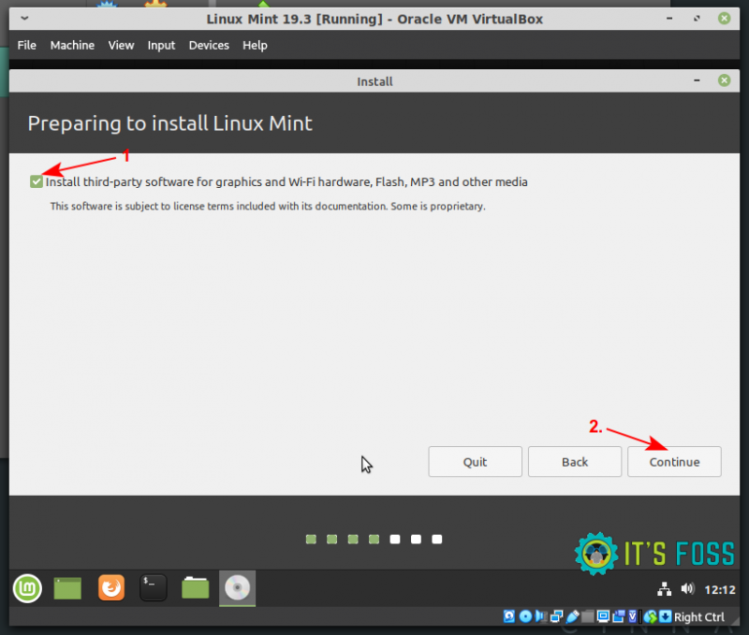
Task: Click the VirtualBox network adapters indicator
Action: [556, 616]
